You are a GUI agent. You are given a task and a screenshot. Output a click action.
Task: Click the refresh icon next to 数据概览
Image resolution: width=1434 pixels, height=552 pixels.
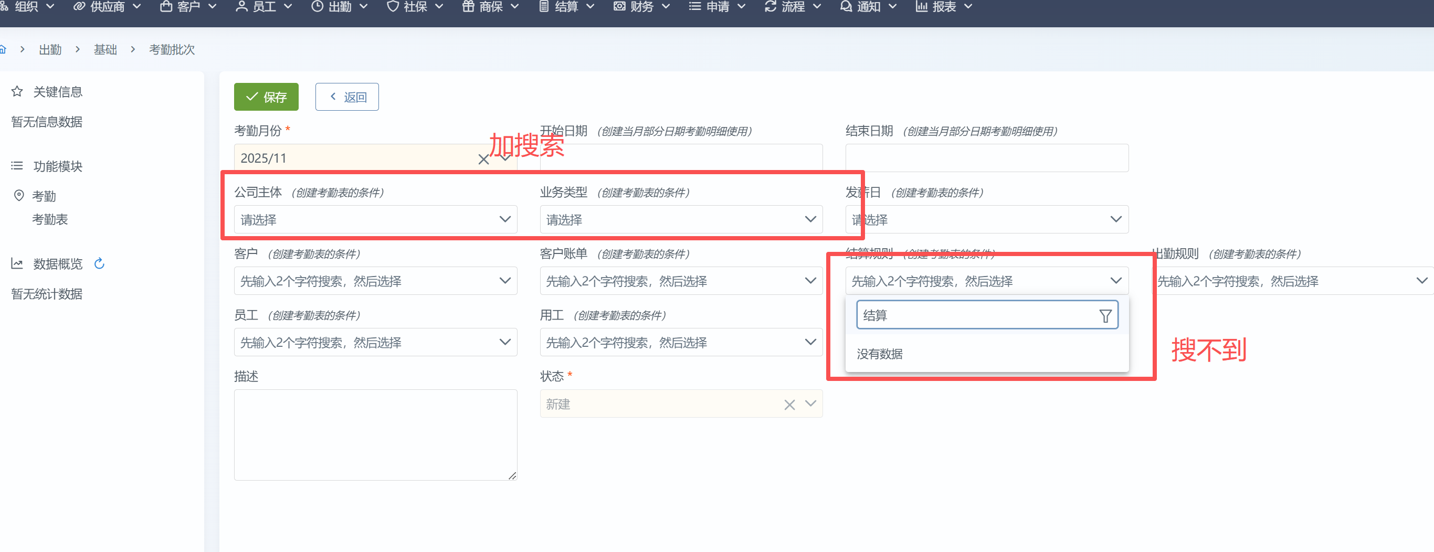click(100, 263)
